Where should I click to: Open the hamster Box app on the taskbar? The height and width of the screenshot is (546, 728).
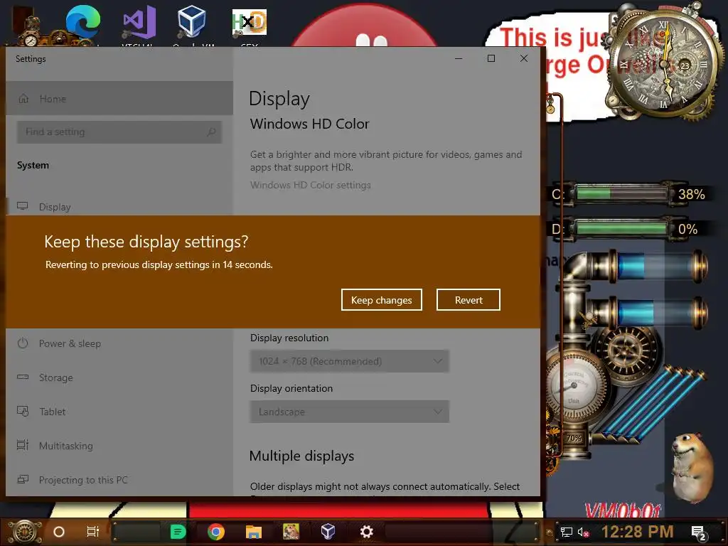coord(291,532)
